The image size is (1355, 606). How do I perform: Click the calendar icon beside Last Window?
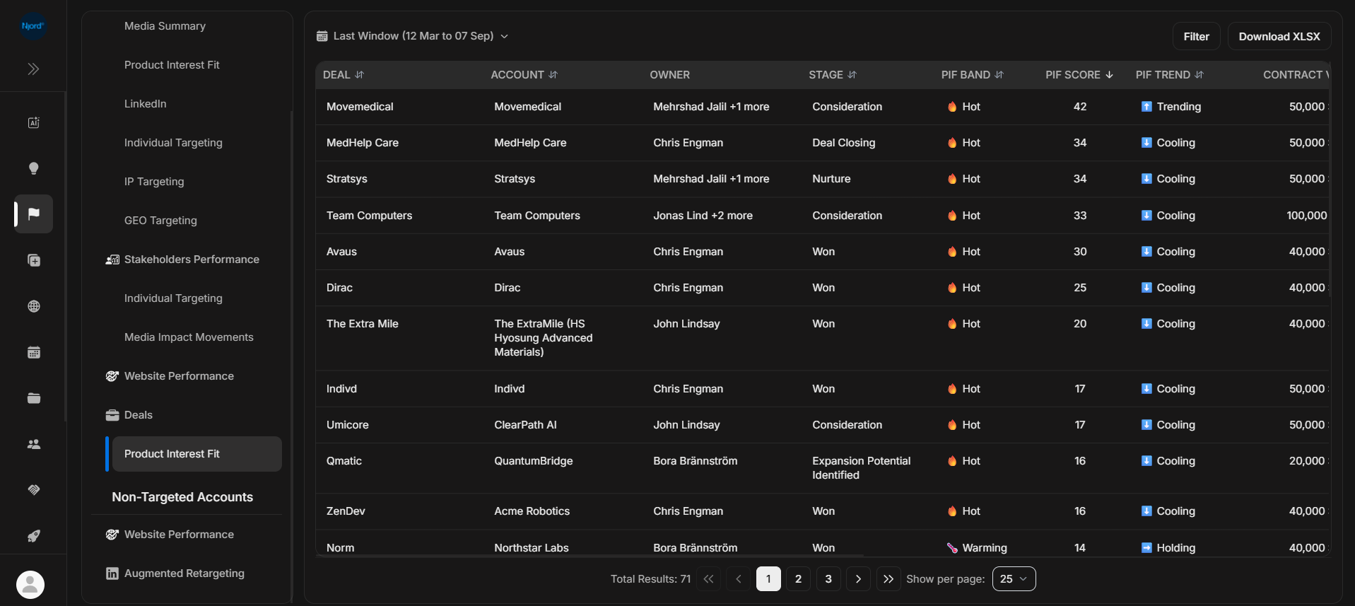(322, 36)
